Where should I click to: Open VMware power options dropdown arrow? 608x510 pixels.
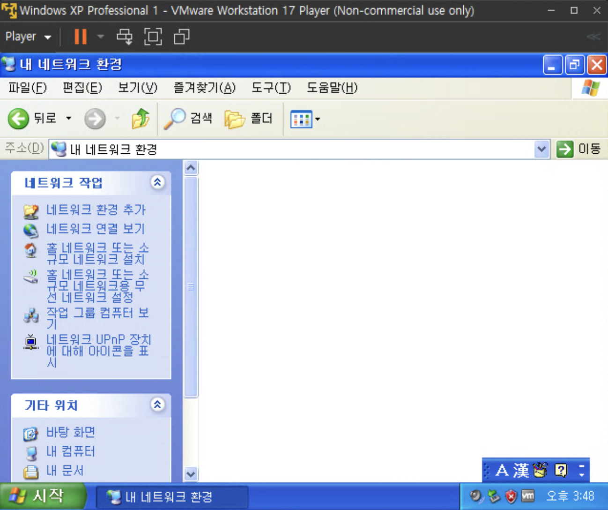click(100, 37)
